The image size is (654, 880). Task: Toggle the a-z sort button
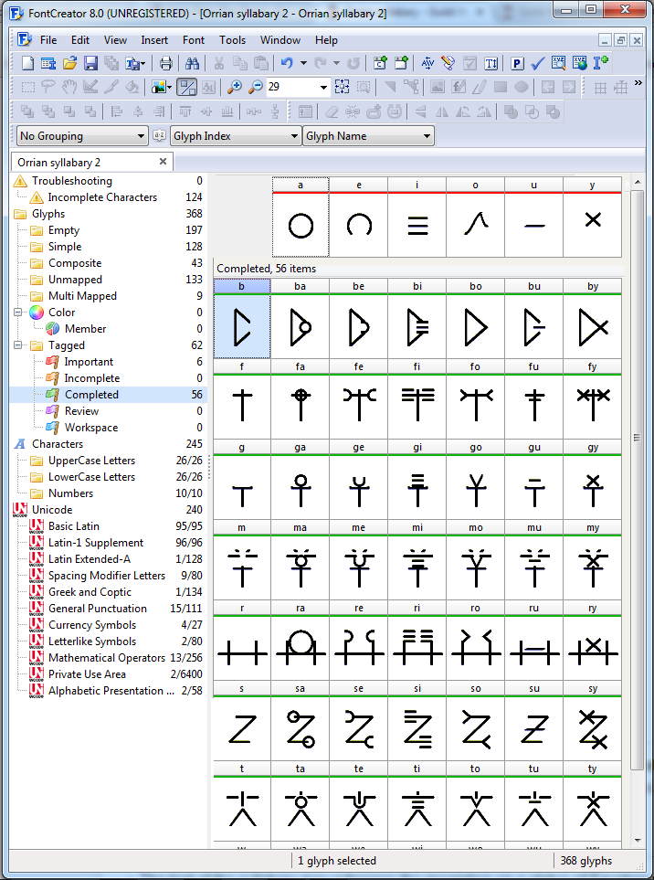[159, 136]
